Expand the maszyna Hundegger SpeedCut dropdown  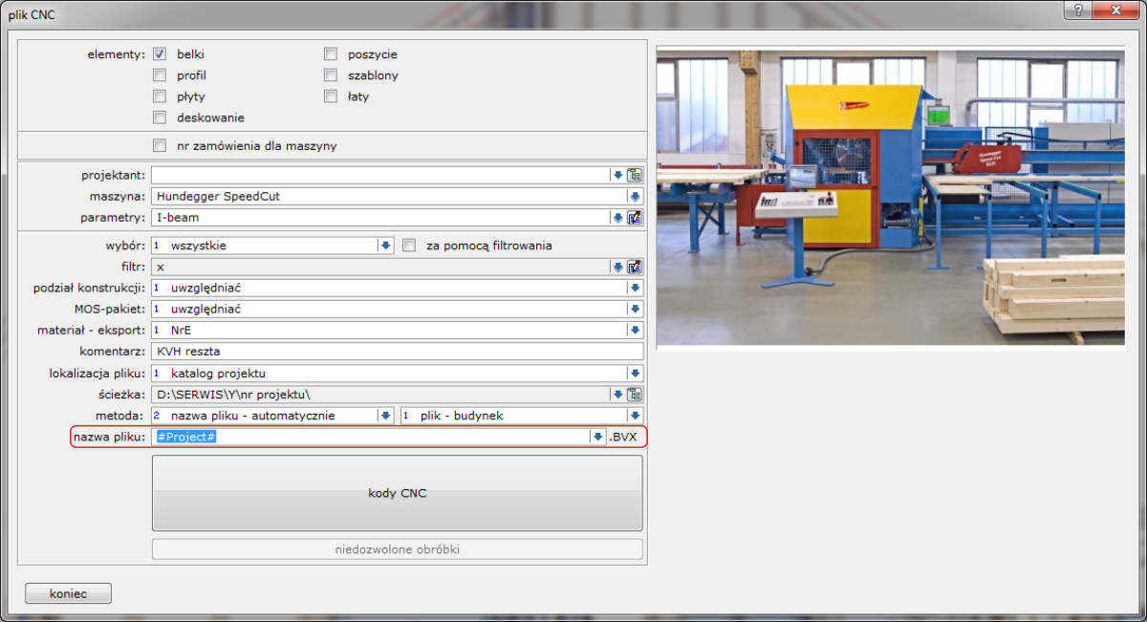point(635,197)
